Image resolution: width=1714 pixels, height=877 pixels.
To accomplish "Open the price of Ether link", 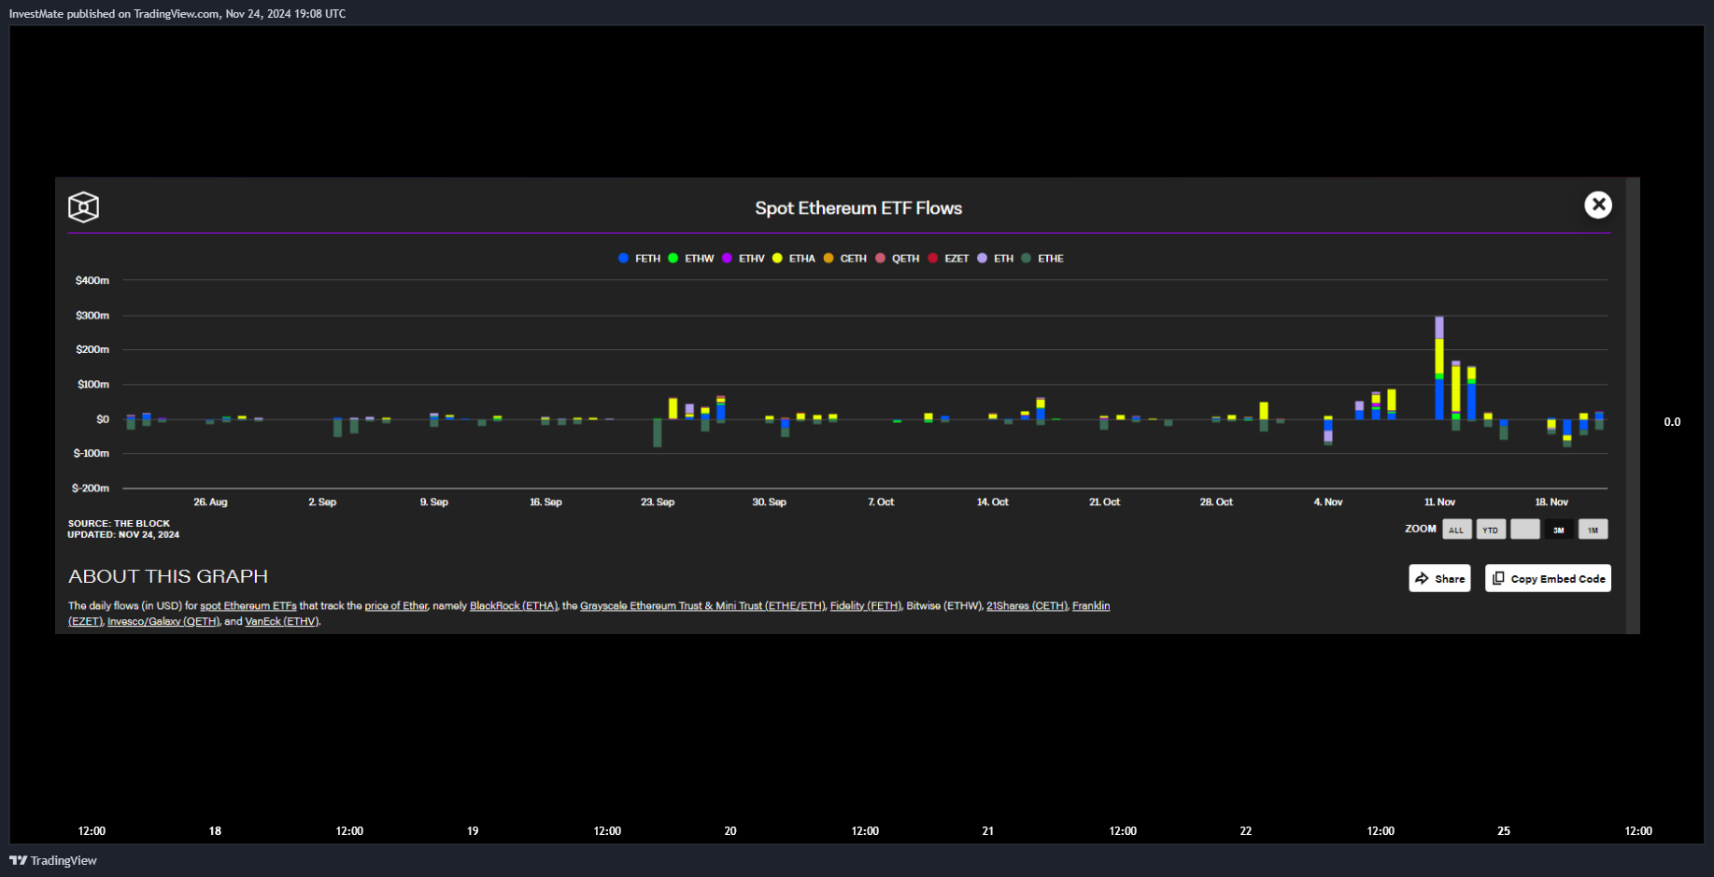I will tap(396, 606).
